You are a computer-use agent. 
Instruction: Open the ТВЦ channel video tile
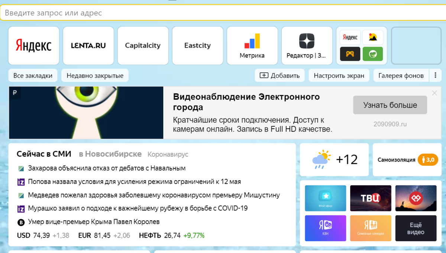(371, 198)
